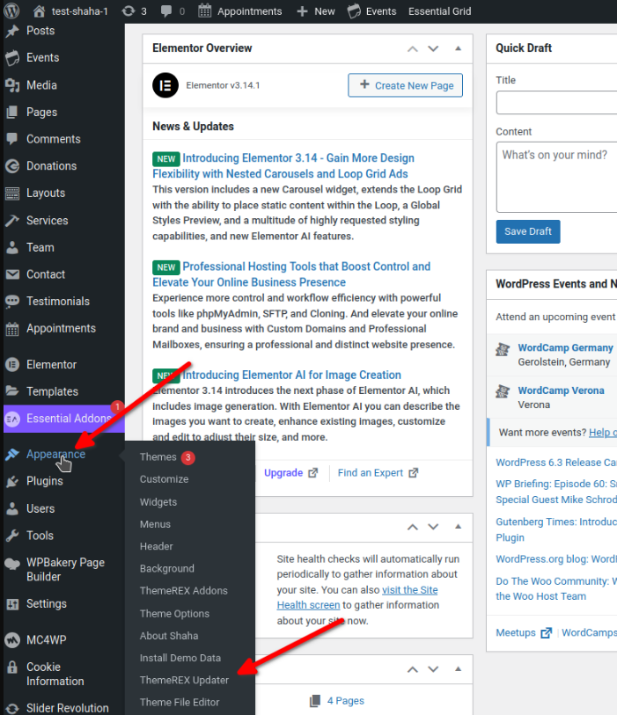Open Appointments in the top admin bar

point(240,11)
